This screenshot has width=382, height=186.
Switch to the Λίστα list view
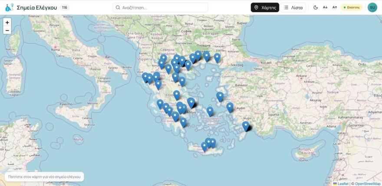pos(293,7)
